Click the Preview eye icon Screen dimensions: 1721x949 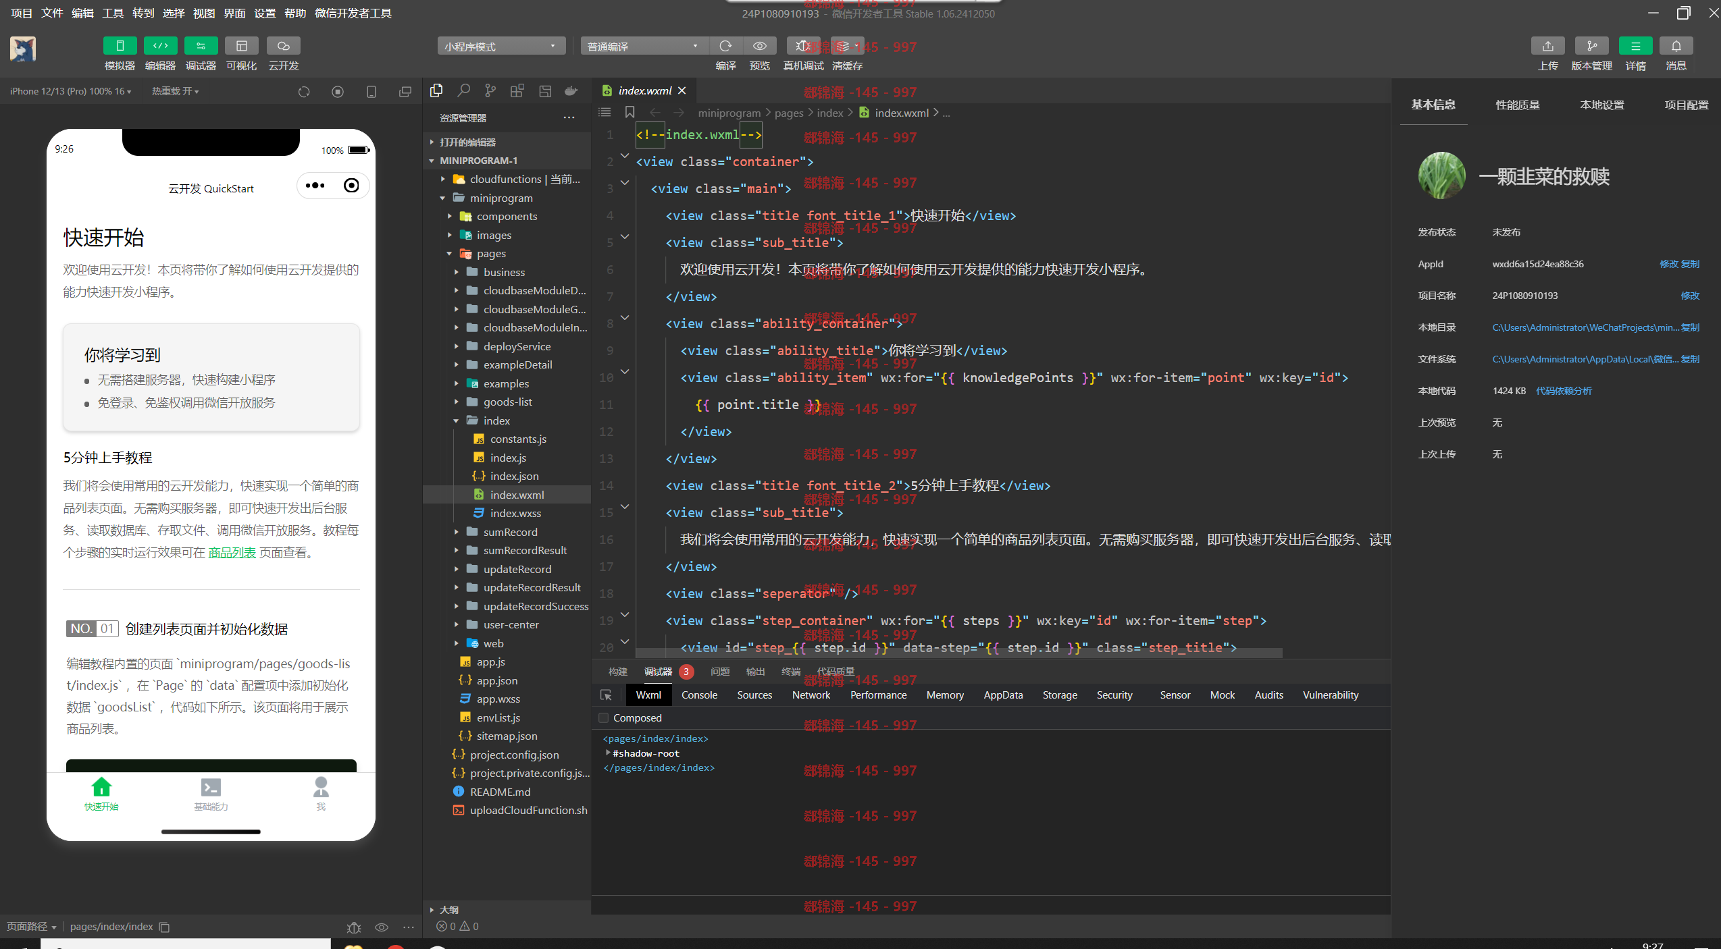(759, 46)
